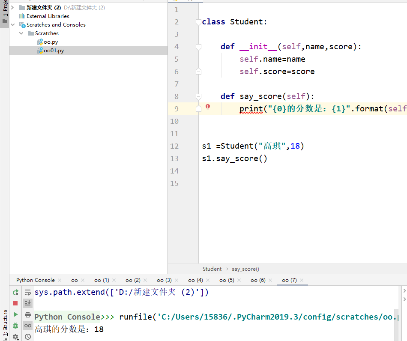Select oo01.py file in Scratches
Image resolution: width=407 pixels, height=341 pixels.
tap(54, 51)
